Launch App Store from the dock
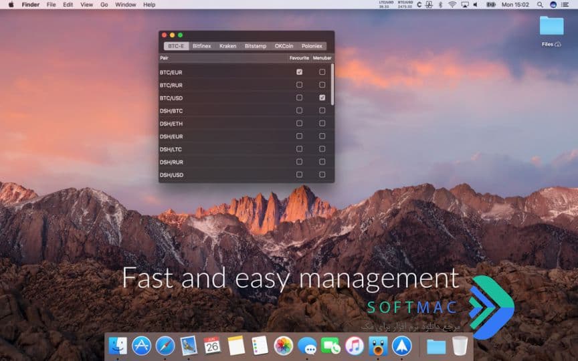 click(142, 346)
